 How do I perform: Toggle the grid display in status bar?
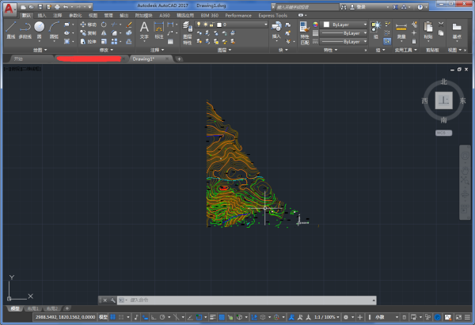[114, 317]
